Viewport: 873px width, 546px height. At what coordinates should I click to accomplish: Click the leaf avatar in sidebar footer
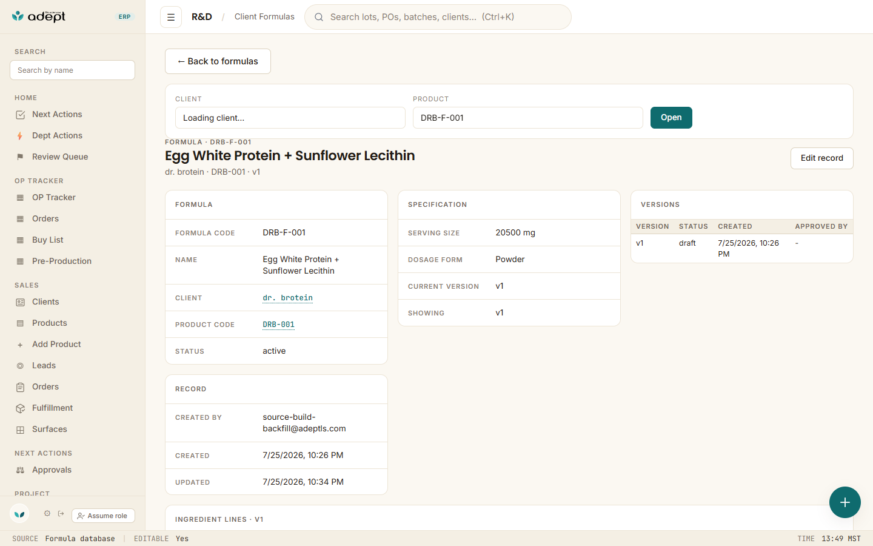pos(19,514)
